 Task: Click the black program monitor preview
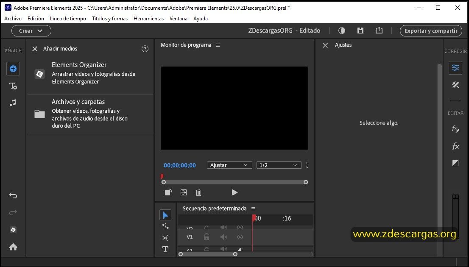click(x=234, y=108)
